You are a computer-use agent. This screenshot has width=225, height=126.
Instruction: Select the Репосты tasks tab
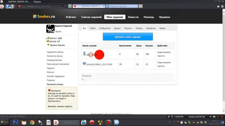pyautogui.click(x=128, y=28)
